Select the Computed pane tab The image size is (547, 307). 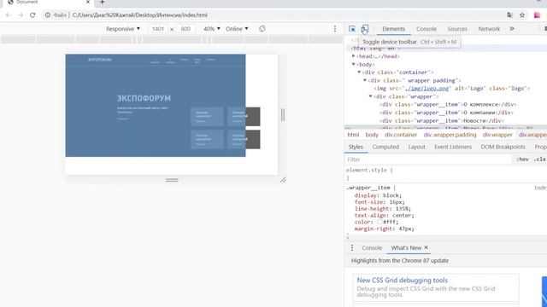click(385, 147)
